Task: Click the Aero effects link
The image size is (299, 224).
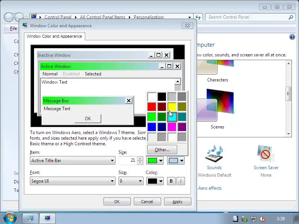Action: 210,188
